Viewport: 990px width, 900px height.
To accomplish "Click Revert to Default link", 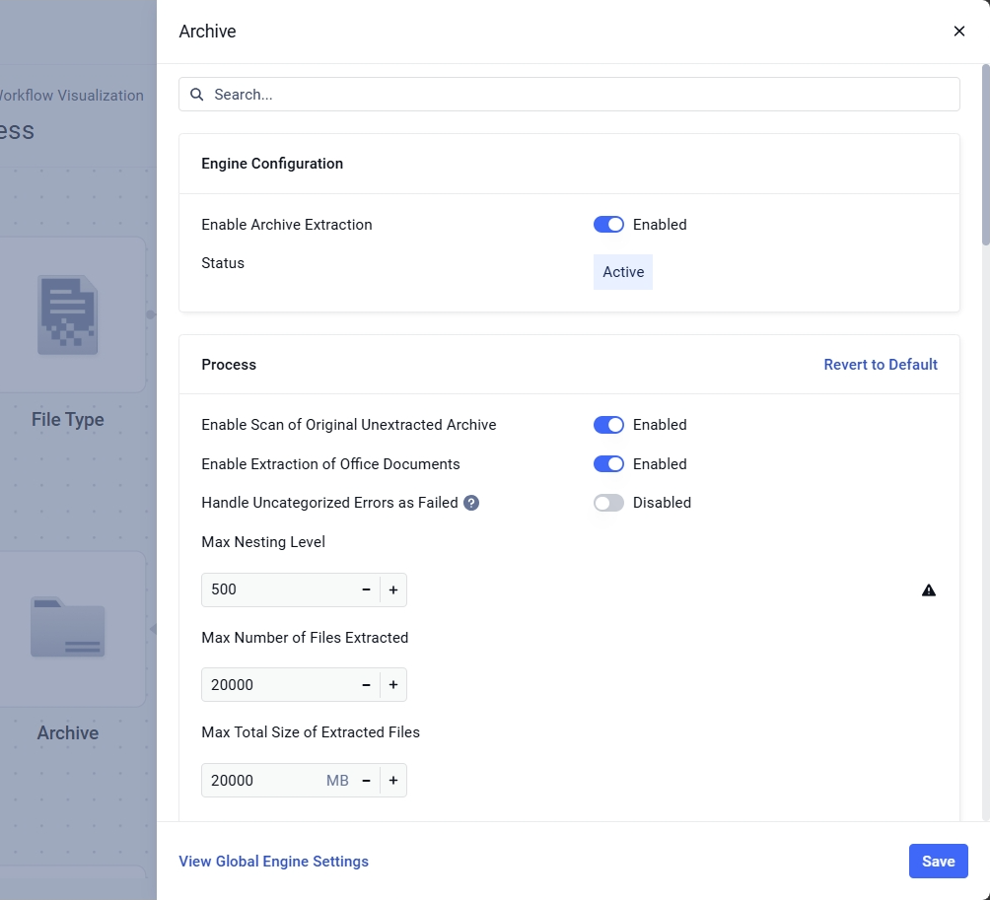I will (881, 364).
